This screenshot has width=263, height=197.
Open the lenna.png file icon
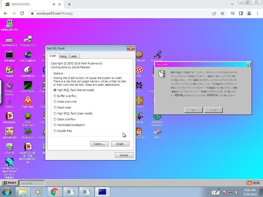pyautogui.click(x=9, y=118)
